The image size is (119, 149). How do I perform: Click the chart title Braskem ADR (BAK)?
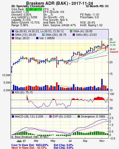(47, 3)
